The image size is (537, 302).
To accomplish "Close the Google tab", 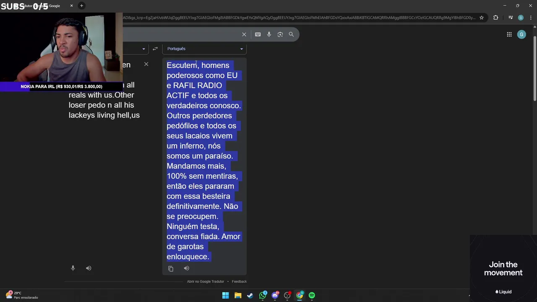I will [x=71, y=6].
